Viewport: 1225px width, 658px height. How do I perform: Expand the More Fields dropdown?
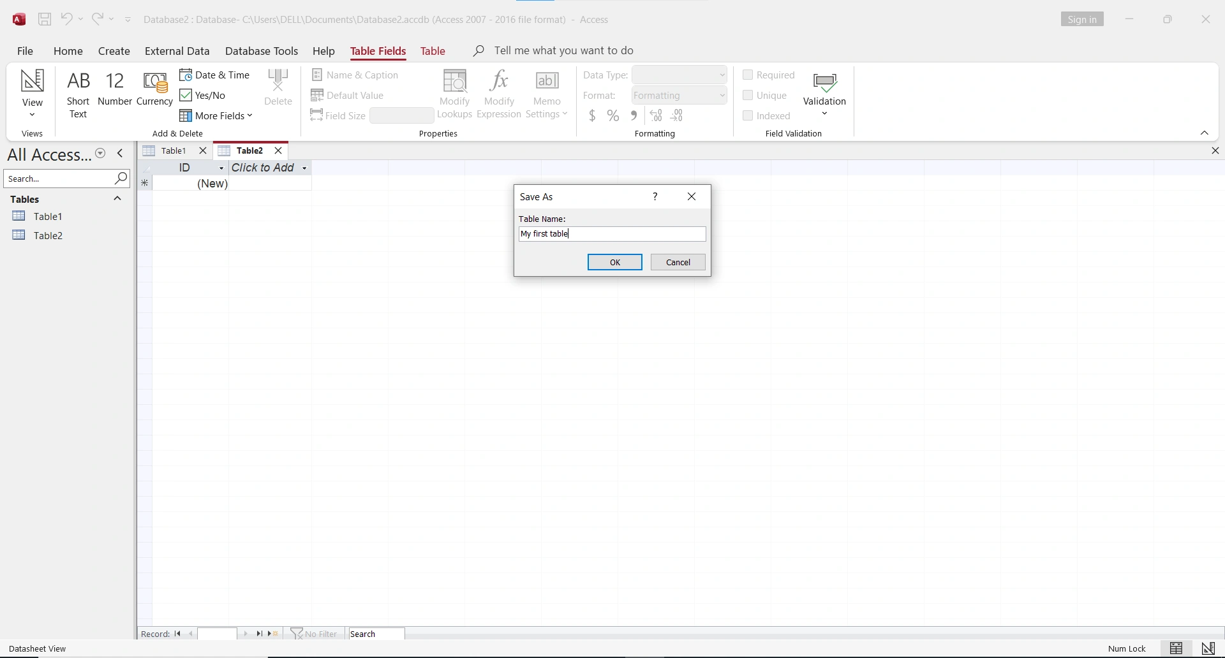pos(216,116)
